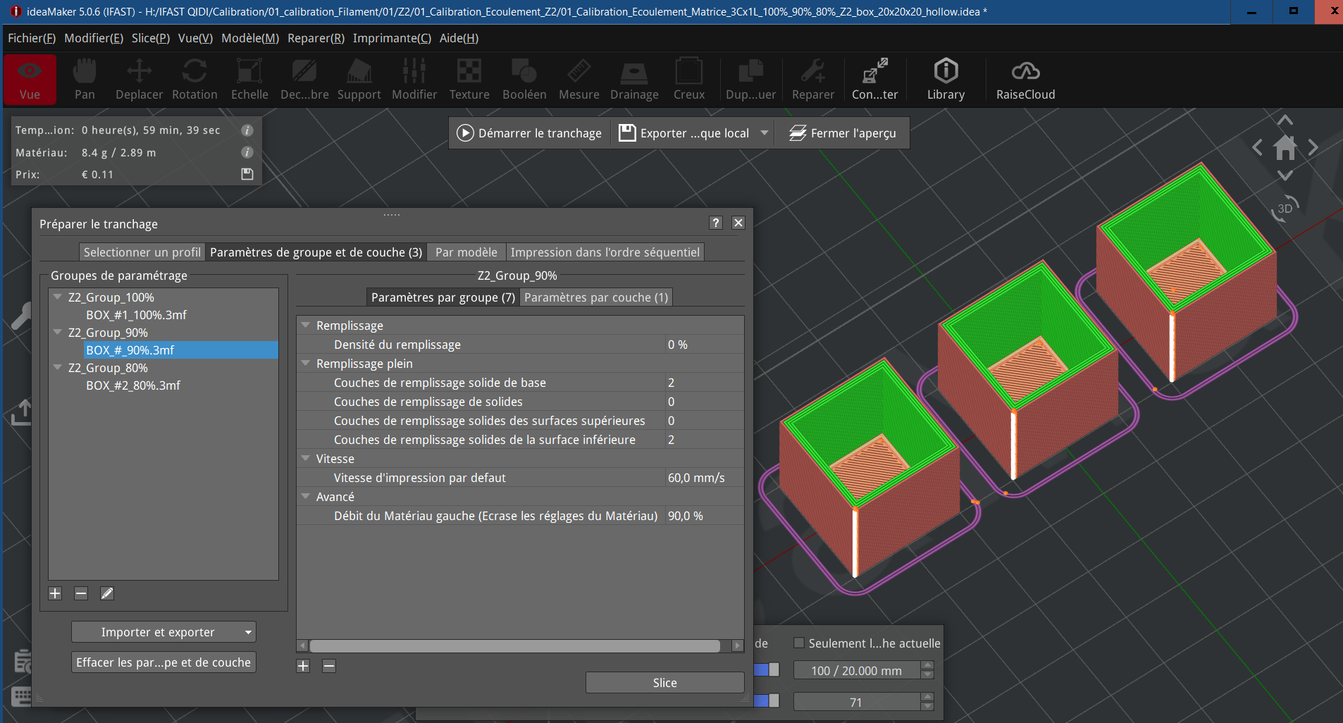Collapse the Remplissage plein section
The width and height of the screenshot is (1343, 723).
[x=306, y=364]
